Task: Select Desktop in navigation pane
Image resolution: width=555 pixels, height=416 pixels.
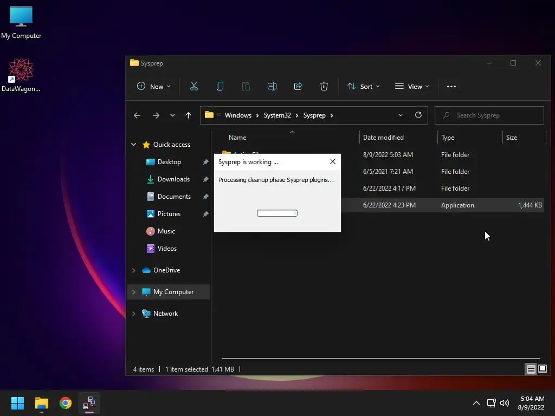Action: pyautogui.click(x=169, y=162)
